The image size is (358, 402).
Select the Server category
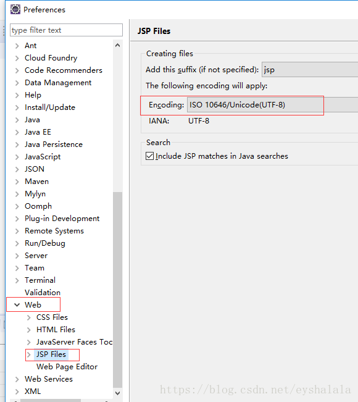pyautogui.click(x=36, y=256)
